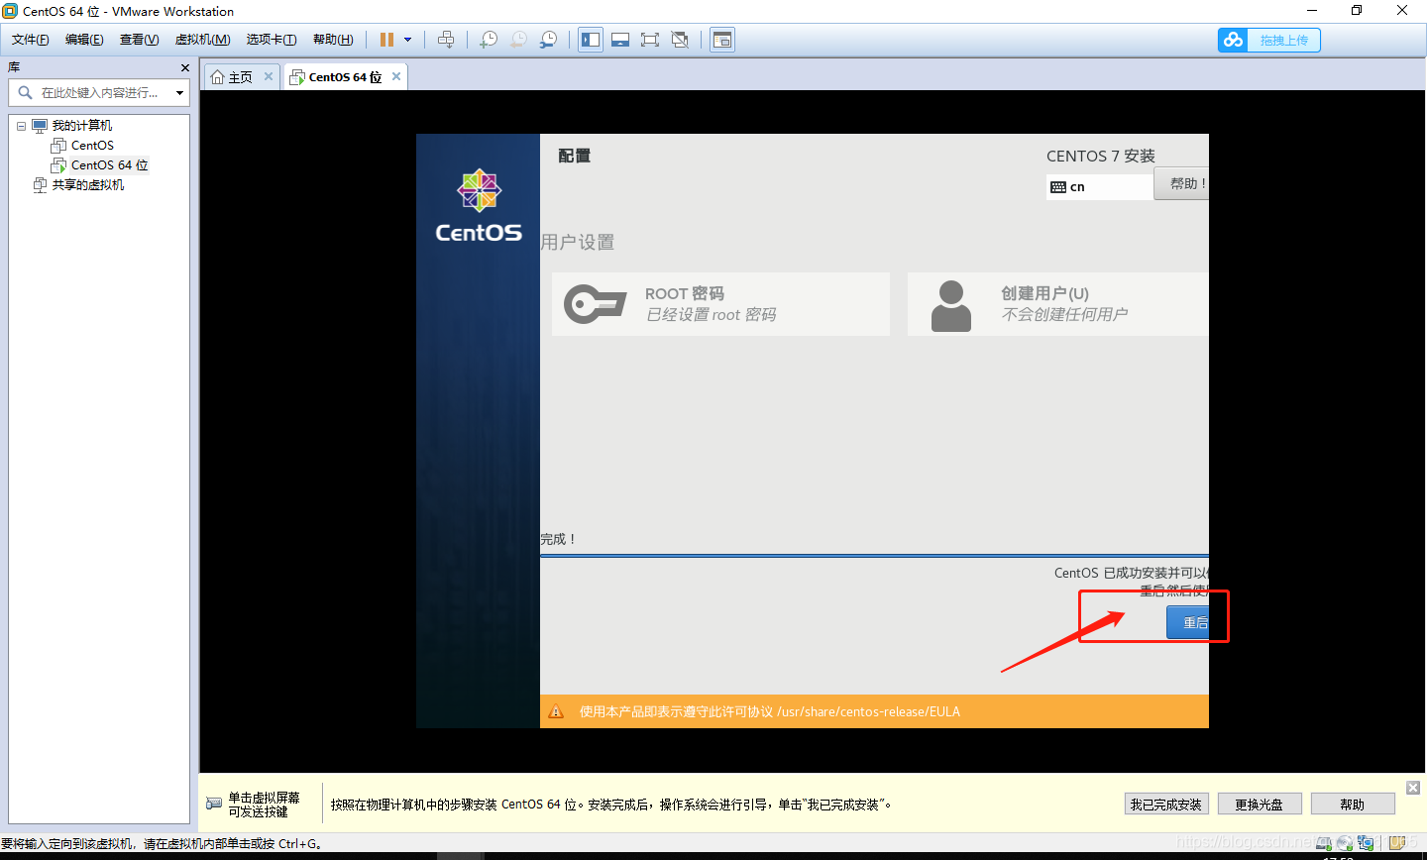Click the CentOS logo in installer
Screen dimensions: 1427x860
coord(479,206)
